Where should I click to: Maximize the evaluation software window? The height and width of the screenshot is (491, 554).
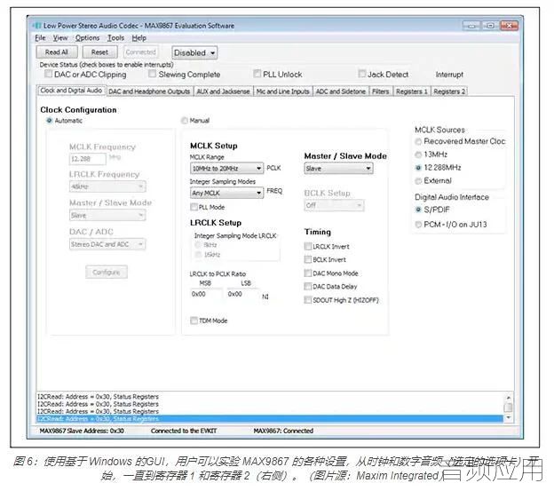pyautogui.click(x=490, y=26)
